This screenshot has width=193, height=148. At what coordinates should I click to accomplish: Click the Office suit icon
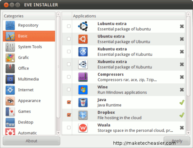pos(10,68)
